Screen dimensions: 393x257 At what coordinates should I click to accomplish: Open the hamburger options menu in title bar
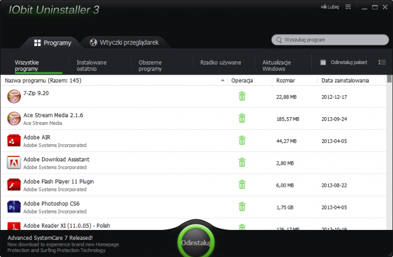[348, 7]
